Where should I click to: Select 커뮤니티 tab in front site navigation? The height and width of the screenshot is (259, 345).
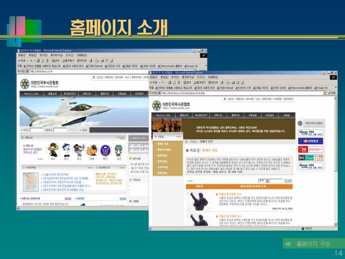point(218,115)
